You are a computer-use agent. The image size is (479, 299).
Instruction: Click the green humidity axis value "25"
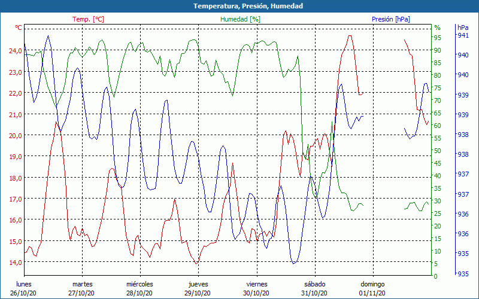438,213
